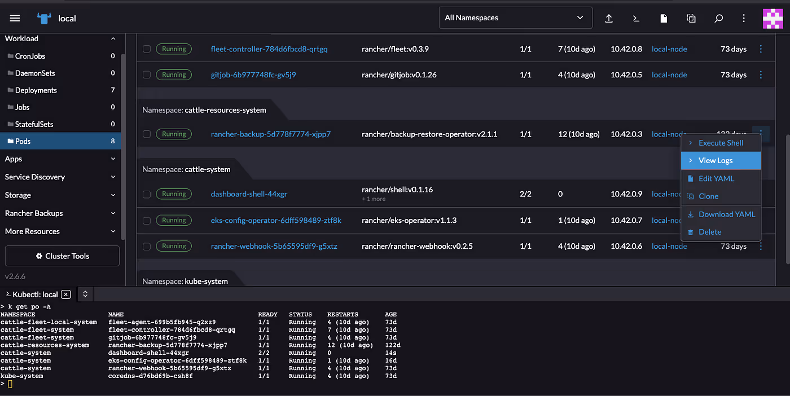Click local-node link in gitjob row
This screenshot has height=396, width=790.
tap(669, 74)
